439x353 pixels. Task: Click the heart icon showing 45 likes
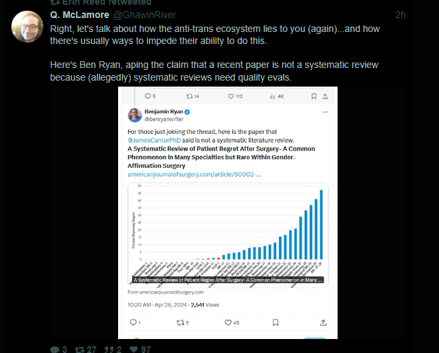[228, 322]
